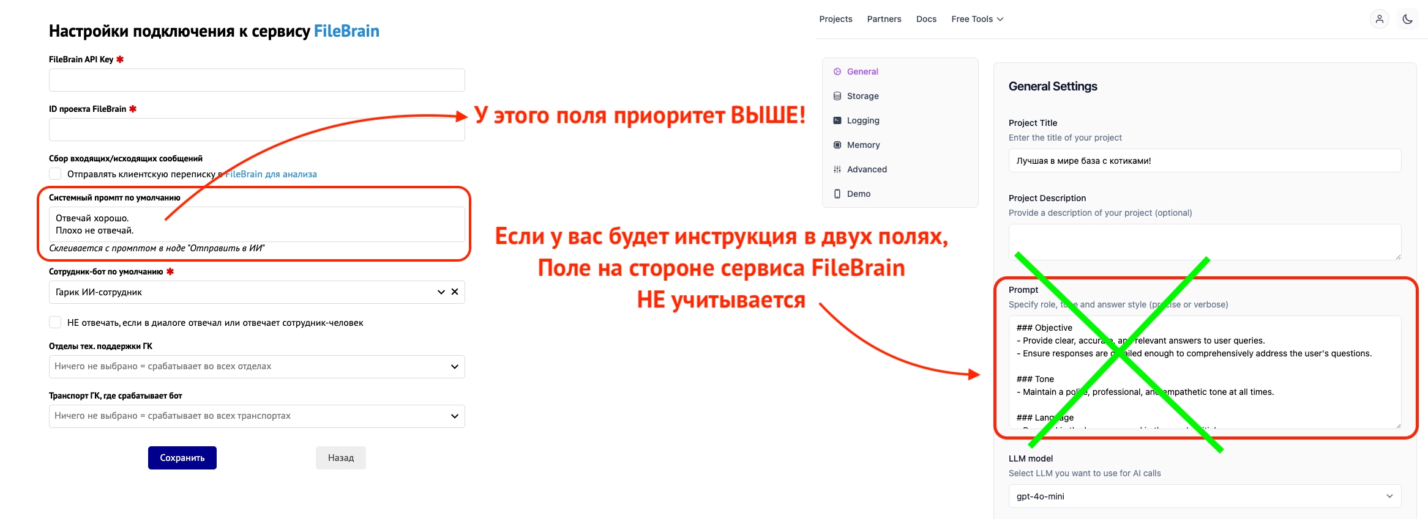Go to Logging settings
This screenshot has width=1428, height=519.
coord(862,120)
